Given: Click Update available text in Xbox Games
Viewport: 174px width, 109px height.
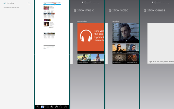Looking at the screenshot, I should click(157, 2).
